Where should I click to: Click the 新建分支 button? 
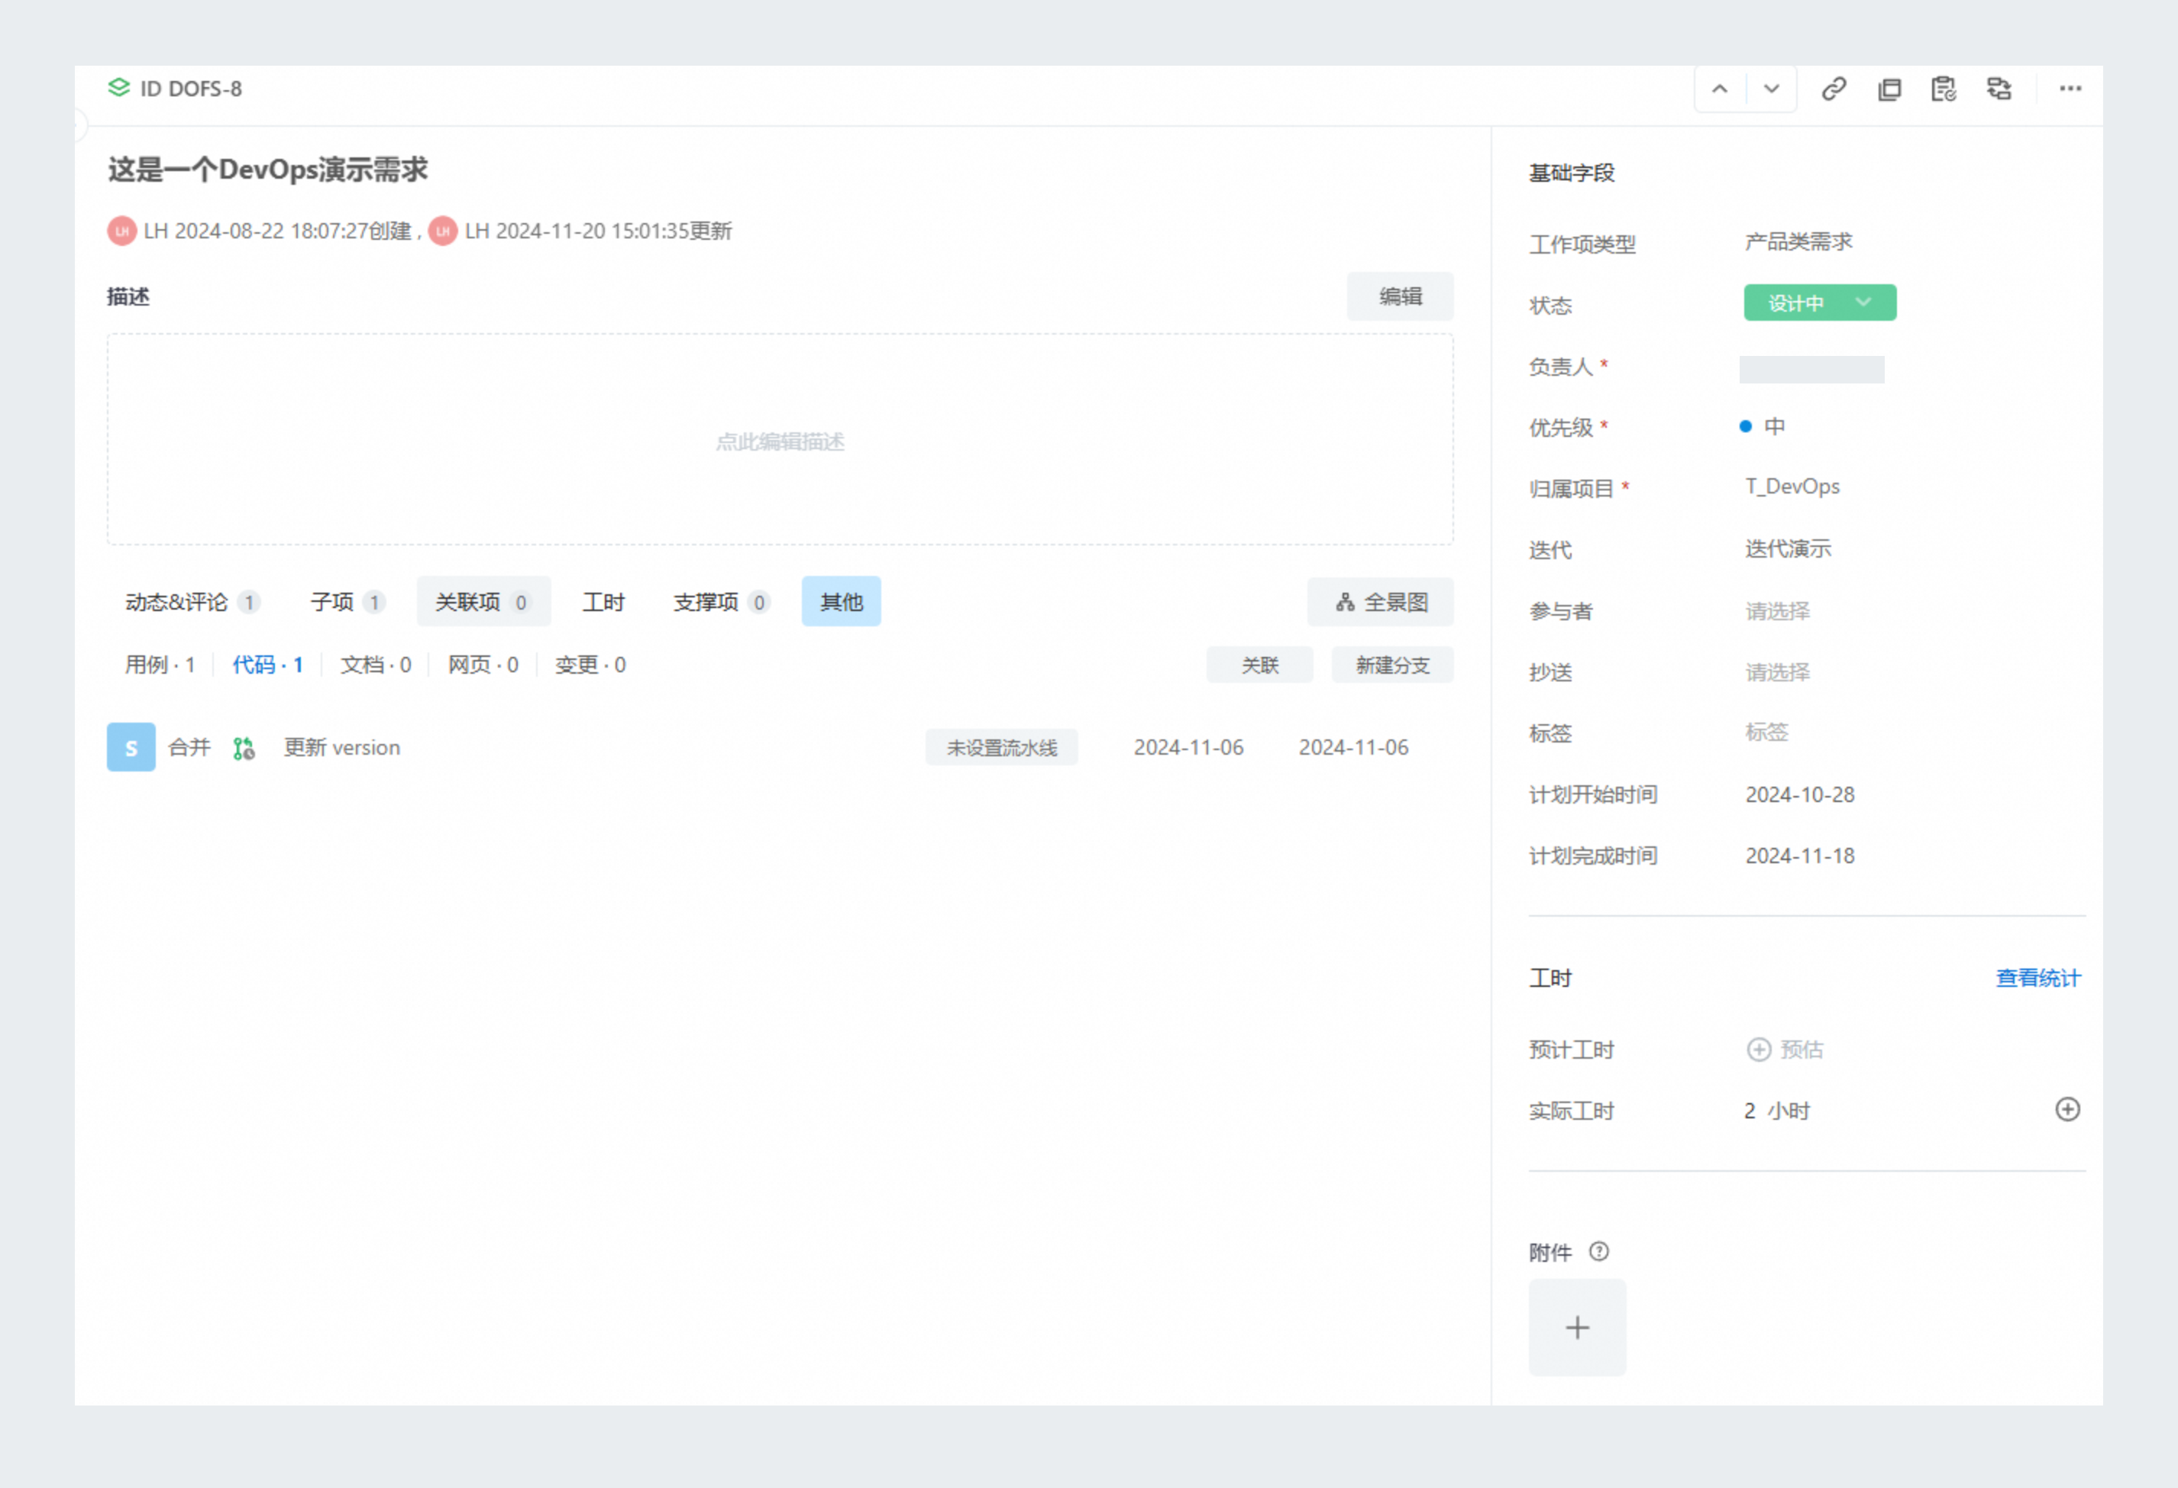point(1393,665)
